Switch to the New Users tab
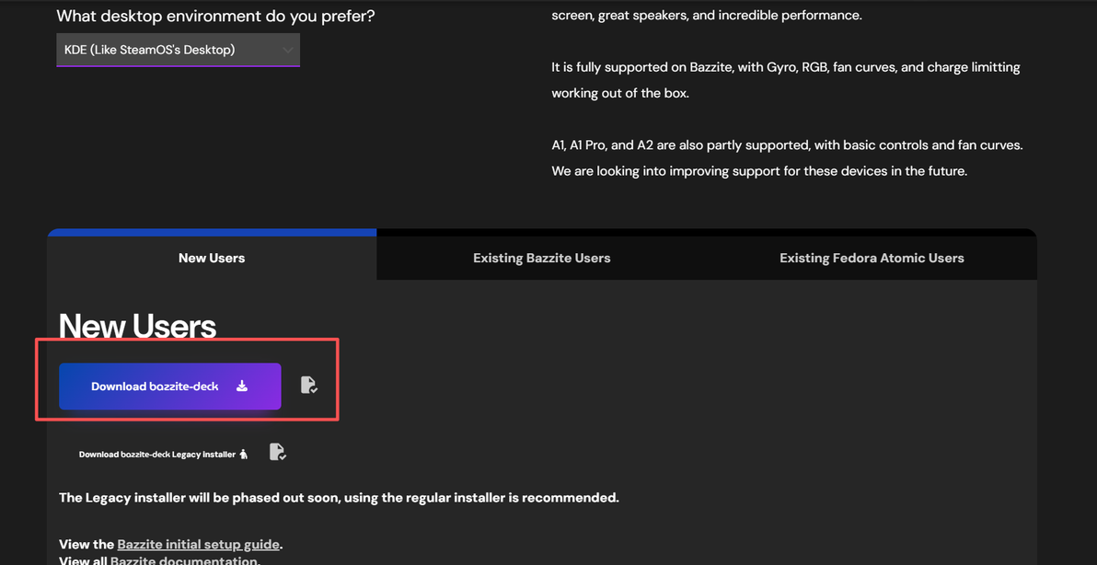The height and width of the screenshot is (565, 1097). [212, 258]
